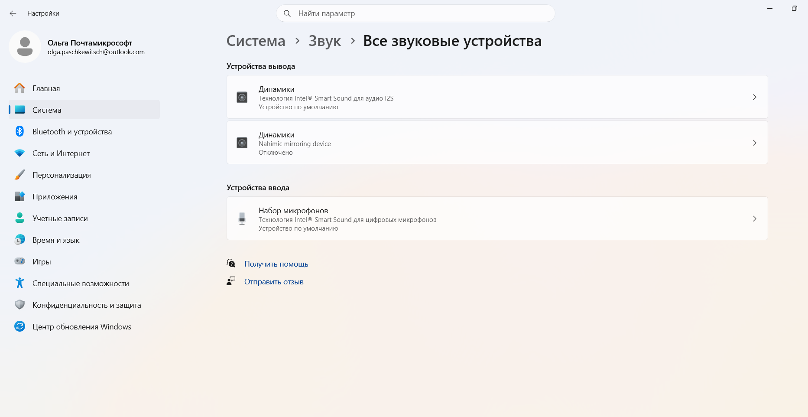Expand the Nahimic mirroring device chevron
Viewport: 808px width, 417px height.
pos(754,143)
